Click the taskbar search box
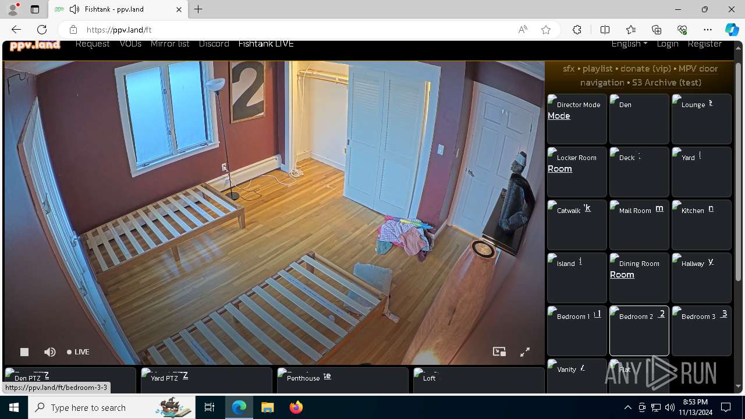The image size is (745, 419). point(112,407)
